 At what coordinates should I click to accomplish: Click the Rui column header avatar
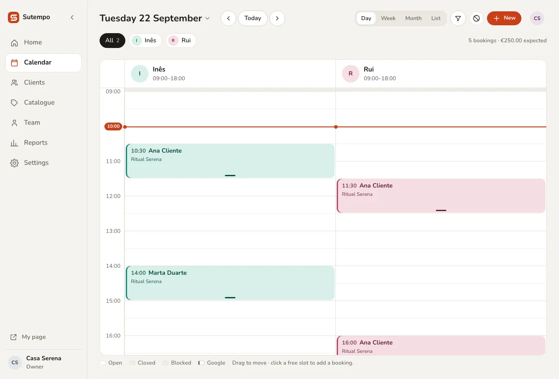[351, 74]
